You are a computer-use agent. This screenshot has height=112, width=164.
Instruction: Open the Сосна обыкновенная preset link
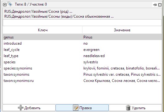coord(59,16)
